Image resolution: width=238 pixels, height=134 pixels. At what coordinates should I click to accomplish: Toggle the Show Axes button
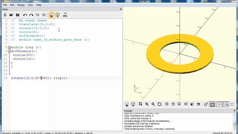[219, 104]
